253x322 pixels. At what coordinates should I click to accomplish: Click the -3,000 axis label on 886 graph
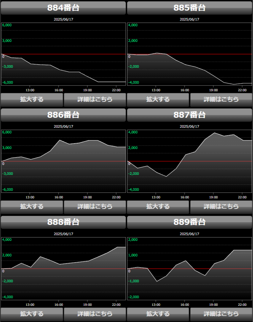(8, 173)
